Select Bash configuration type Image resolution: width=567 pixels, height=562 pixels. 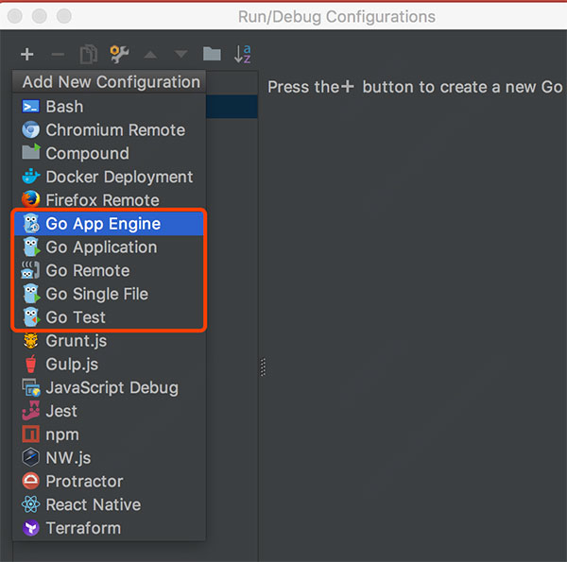click(109, 107)
